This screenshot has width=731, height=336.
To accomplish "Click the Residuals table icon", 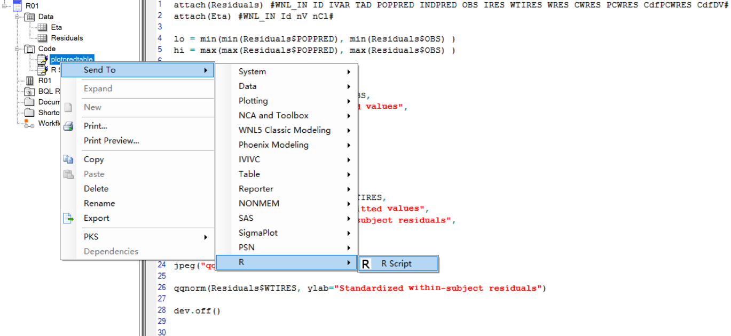I will pyautogui.click(x=43, y=38).
